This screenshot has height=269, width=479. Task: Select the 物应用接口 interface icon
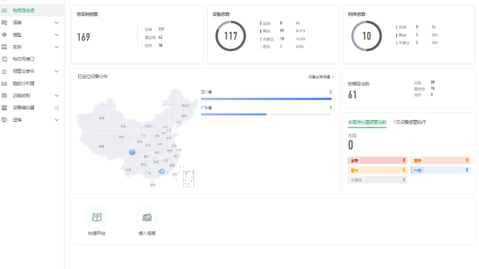coord(5,59)
